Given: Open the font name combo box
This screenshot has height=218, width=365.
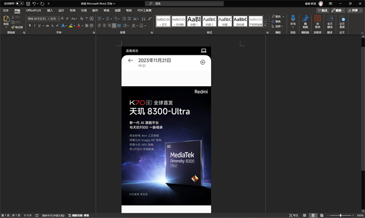Looking at the screenshot, I should coord(39,19).
